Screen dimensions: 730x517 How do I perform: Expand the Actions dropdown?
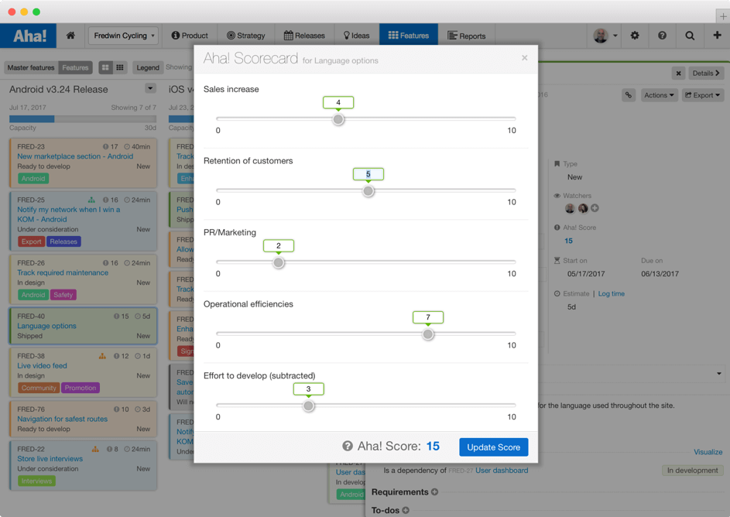click(x=659, y=95)
